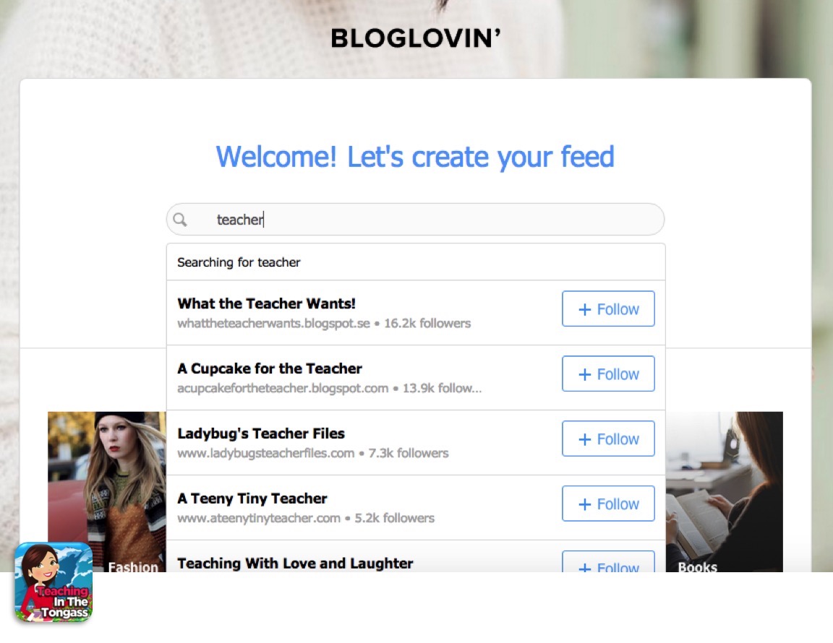Click whattheteacherwants.blogspot.se URL
The width and height of the screenshot is (833, 643).
(x=273, y=324)
